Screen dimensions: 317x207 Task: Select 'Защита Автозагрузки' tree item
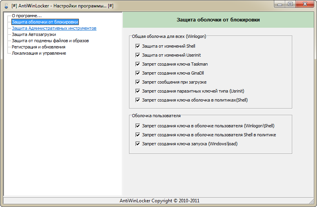click(x=34, y=34)
